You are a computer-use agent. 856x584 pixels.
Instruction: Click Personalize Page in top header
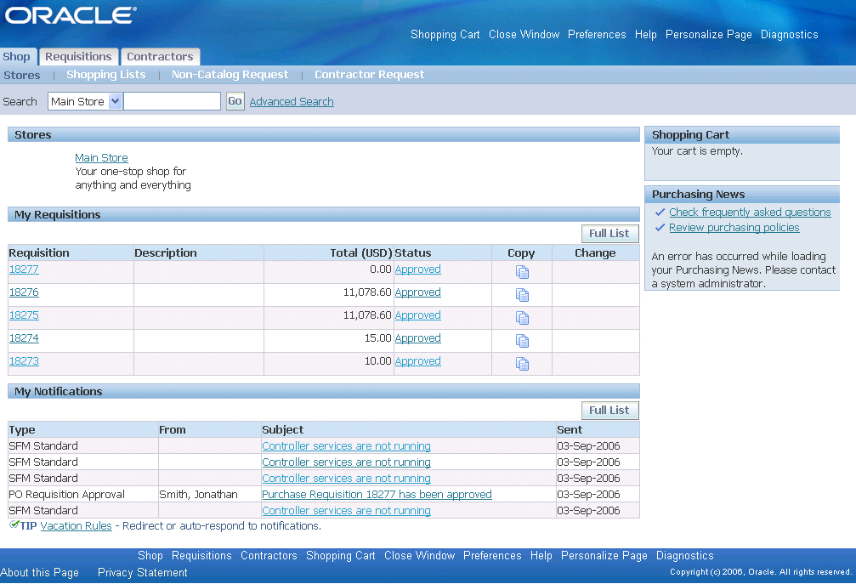[x=709, y=34]
